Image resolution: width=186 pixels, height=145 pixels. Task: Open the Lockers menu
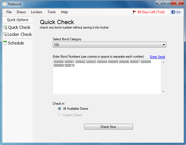point(37,12)
